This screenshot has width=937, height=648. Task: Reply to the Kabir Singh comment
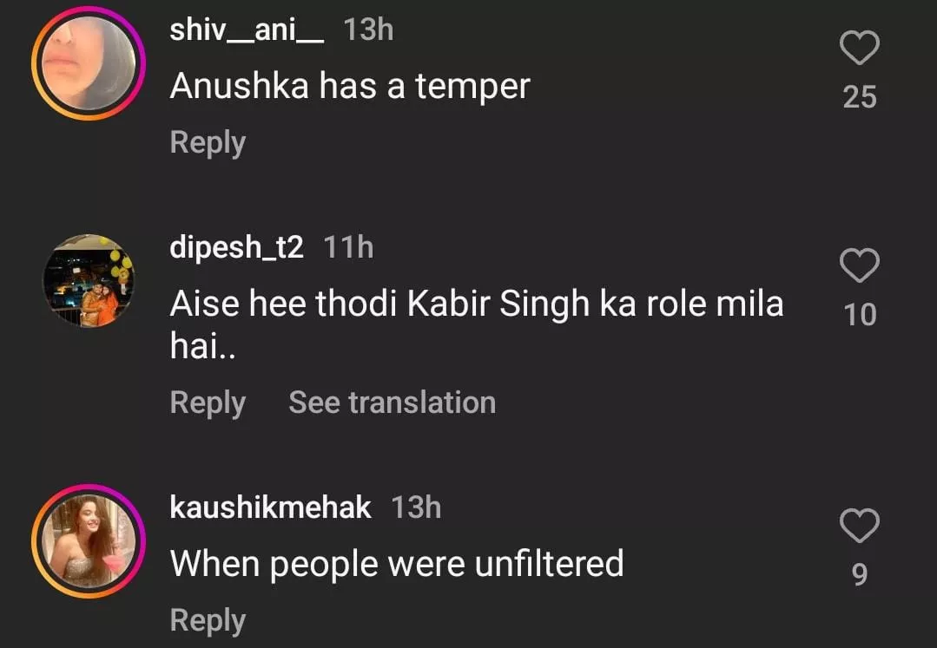(x=208, y=403)
